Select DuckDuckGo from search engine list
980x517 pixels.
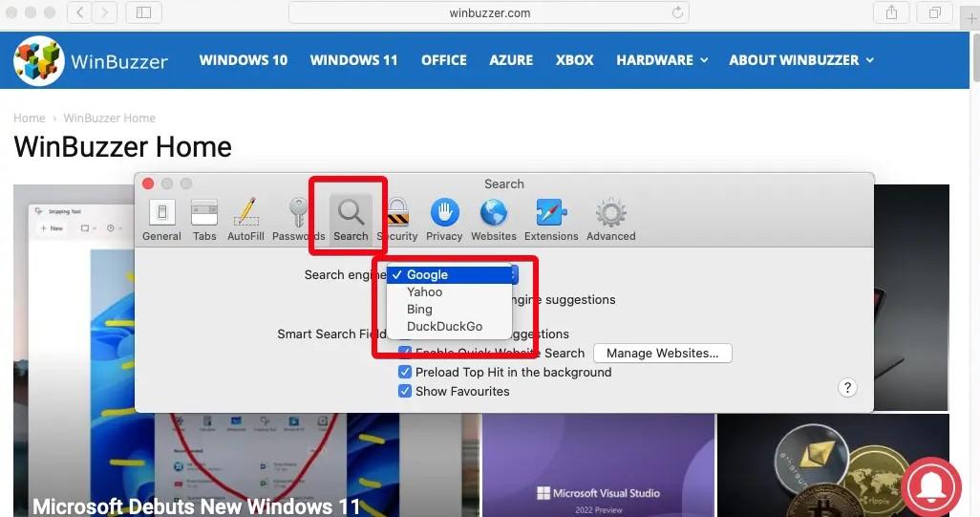[x=444, y=327]
